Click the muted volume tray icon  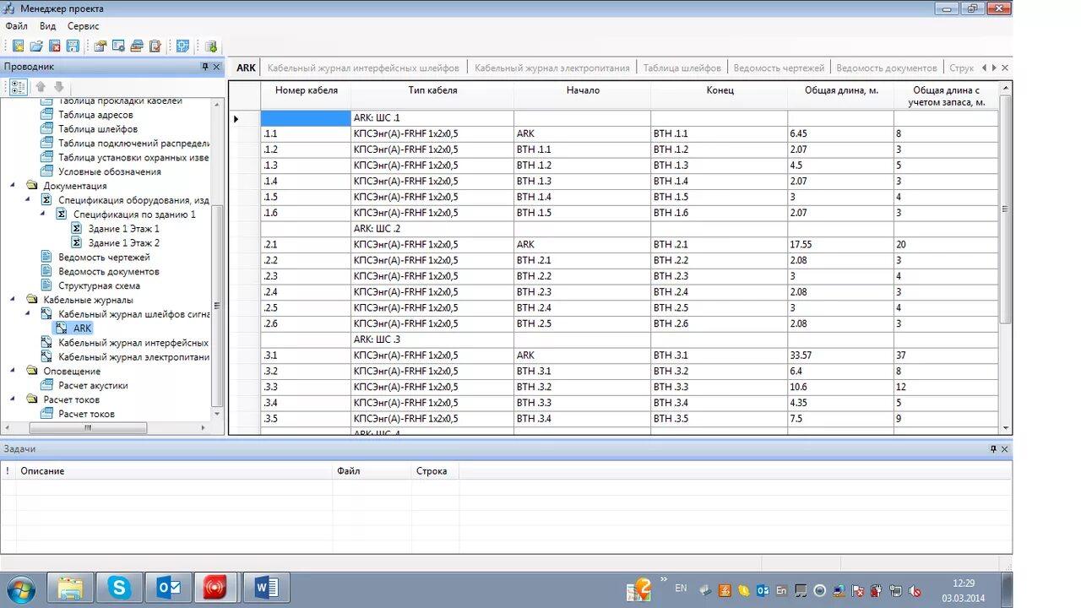(x=914, y=591)
